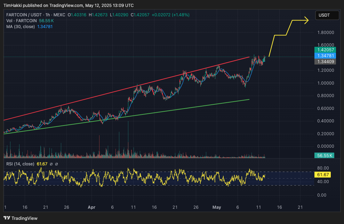The width and height of the screenshot is (344, 224).
Task: Click the high value H1.42673
Action: 98,15
